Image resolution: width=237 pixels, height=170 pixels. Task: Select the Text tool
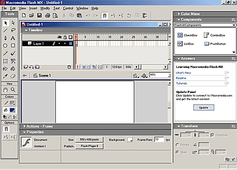[13, 38]
